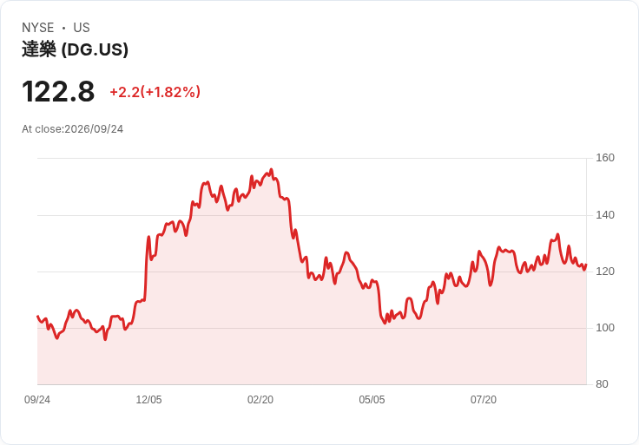Click the 02/20 x-axis date label
This screenshot has height=445, width=639.
click(x=260, y=400)
